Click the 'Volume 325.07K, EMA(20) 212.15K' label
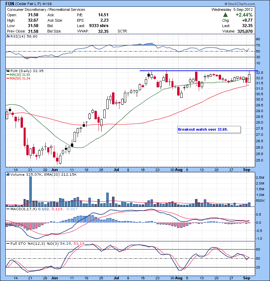Image resolution: width=270 pixels, height=281 pixels. (x=44, y=174)
